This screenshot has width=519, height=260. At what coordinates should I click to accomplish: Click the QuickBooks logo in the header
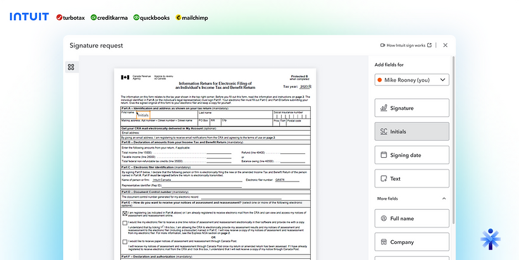tap(151, 18)
